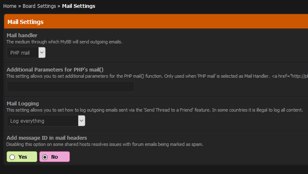Click the Mail Logging description text

coord(155,110)
